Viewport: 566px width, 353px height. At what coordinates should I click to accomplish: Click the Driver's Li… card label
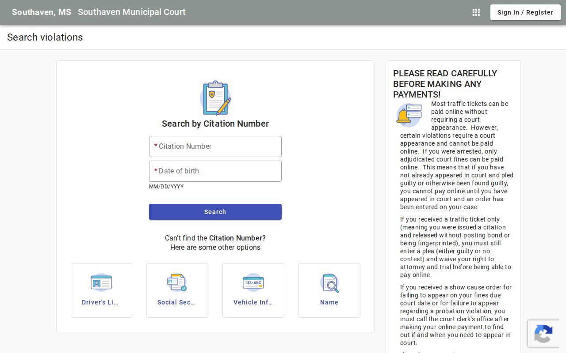(100, 302)
